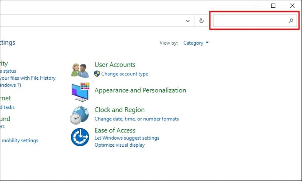Click Change account type link
This screenshot has width=302, height=181.
pos(124,74)
